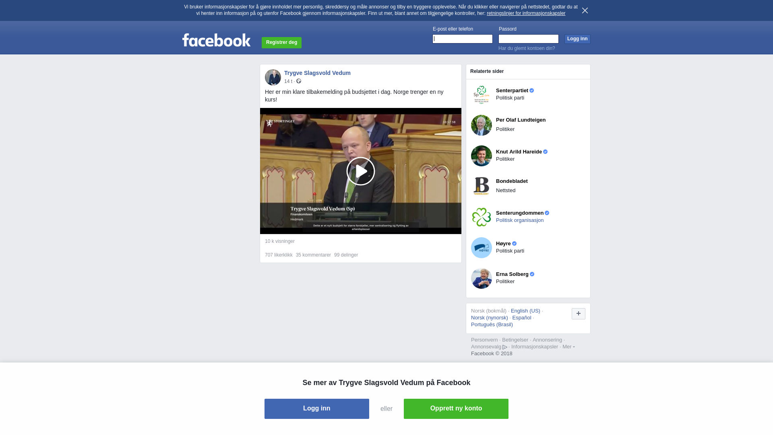This screenshot has height=435, width=773.
Task: Click the public globe privacy icon
Action: coord(299,81)
